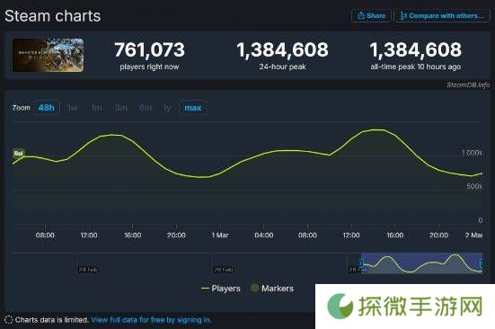Image resolution: width=495 pixels, height=329 pixels.
Task: Set chart zoom to max
Action: coord(193,108)
